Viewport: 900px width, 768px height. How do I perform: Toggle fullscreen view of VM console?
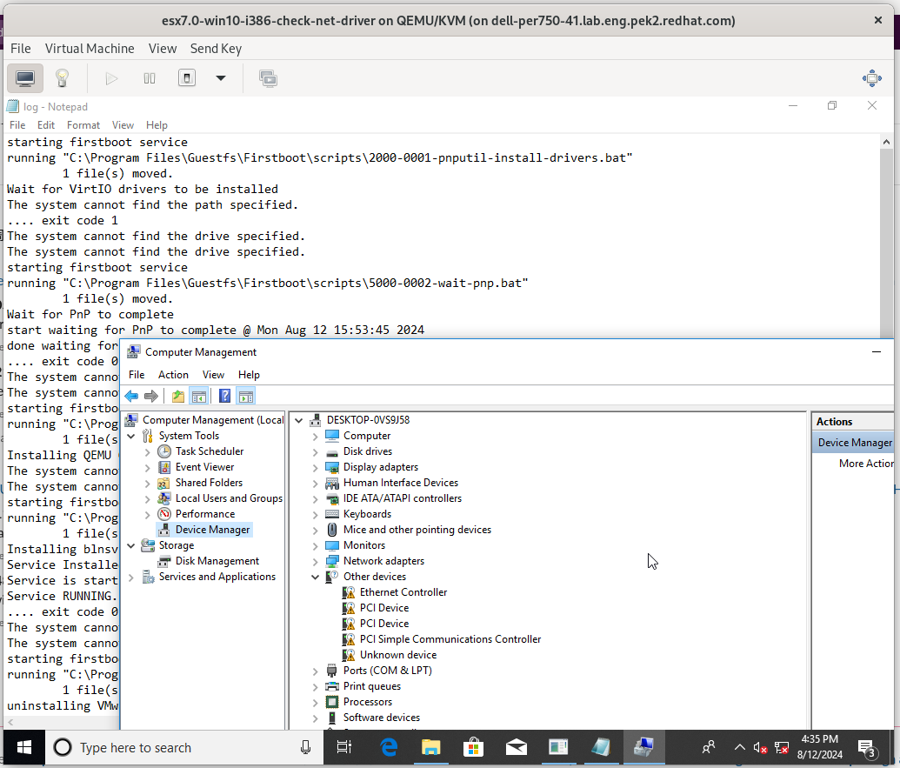(x=871, y=78)
